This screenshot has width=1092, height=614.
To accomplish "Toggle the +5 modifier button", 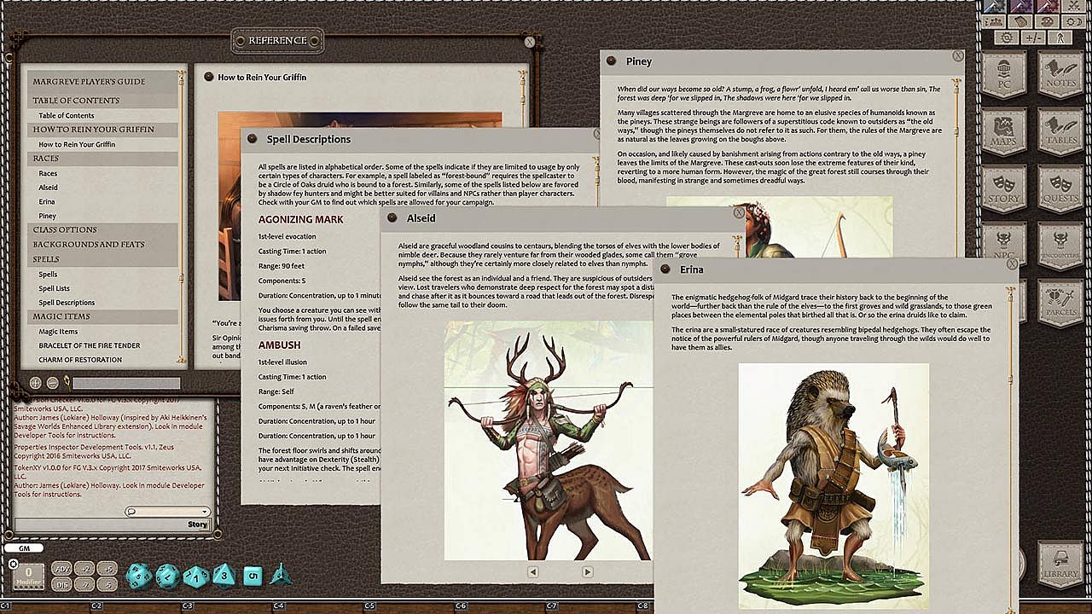I will pyautogui.click(x=107, y=569).
